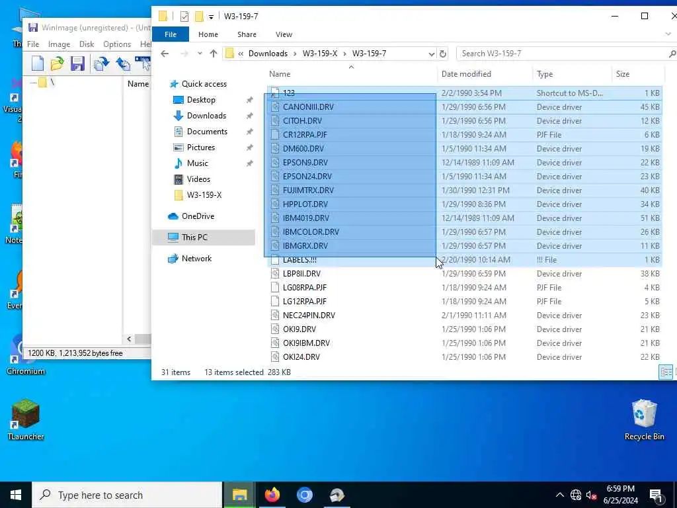Open the Windows Start menu
This screenshot has width=677, height=508.
tap(16, 495)
